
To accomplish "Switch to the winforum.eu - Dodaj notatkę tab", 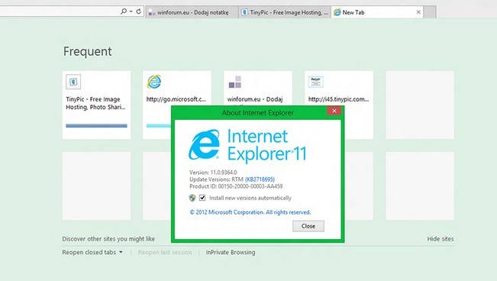I will point(192,12).
